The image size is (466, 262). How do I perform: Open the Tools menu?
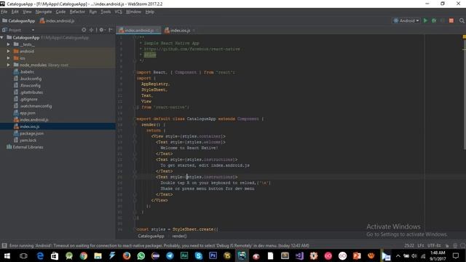coord(106,12)
